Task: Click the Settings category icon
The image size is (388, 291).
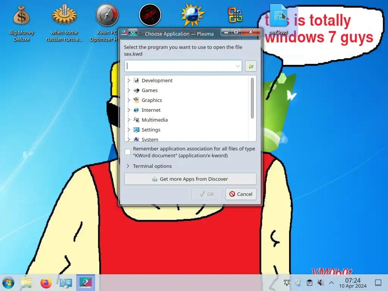Action: coord(136,130)
